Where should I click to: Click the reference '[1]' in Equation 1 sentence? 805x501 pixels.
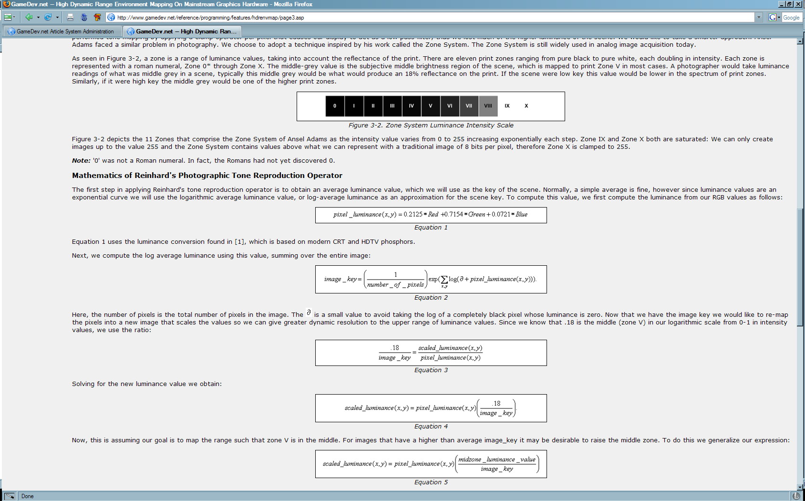(x=239, y=242)
